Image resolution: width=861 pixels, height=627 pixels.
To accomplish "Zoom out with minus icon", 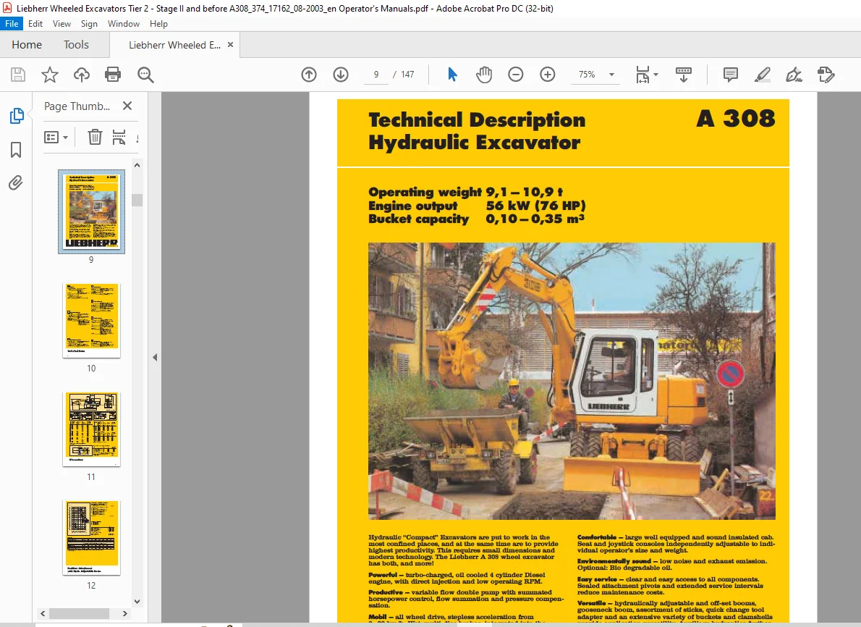I will tap(516, 74).
